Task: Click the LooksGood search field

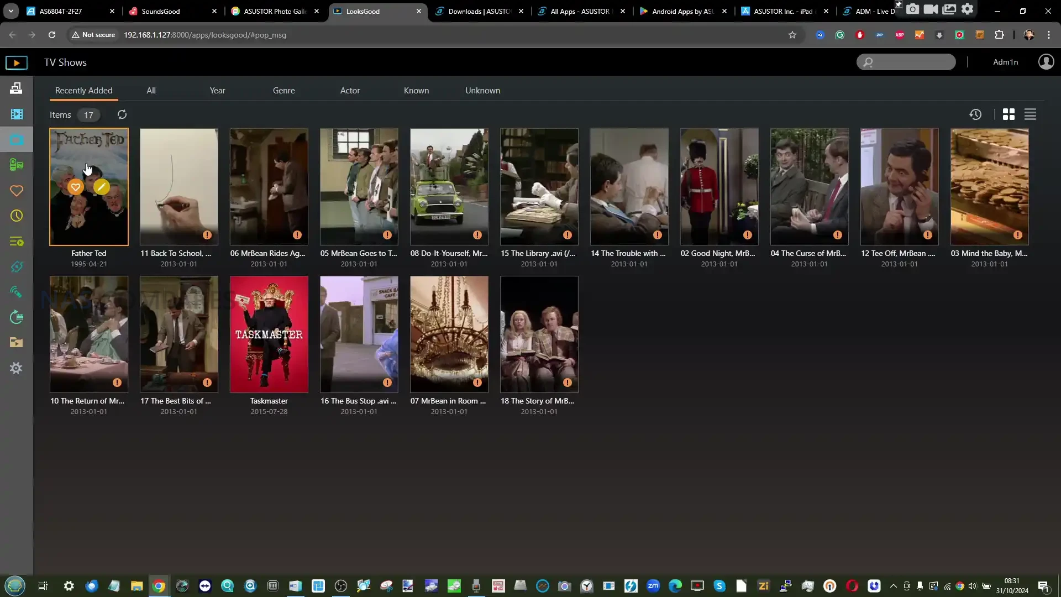Action: (912, 62)
